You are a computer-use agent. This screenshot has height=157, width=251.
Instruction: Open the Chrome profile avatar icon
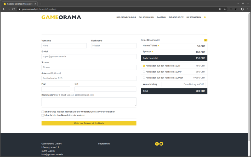click(242, 9)
